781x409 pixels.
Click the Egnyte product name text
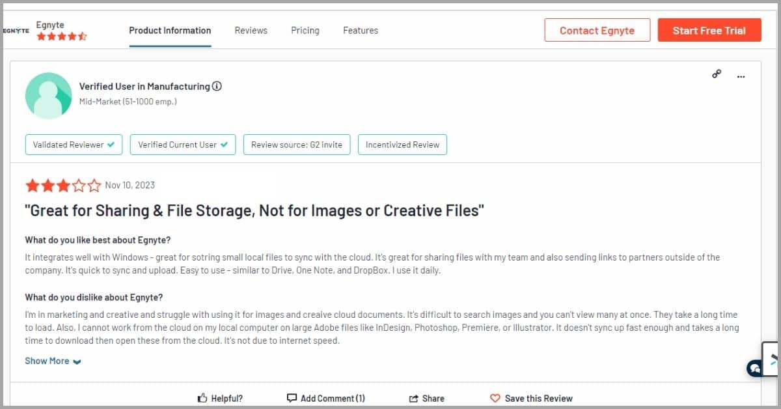[x=50, y=25]
